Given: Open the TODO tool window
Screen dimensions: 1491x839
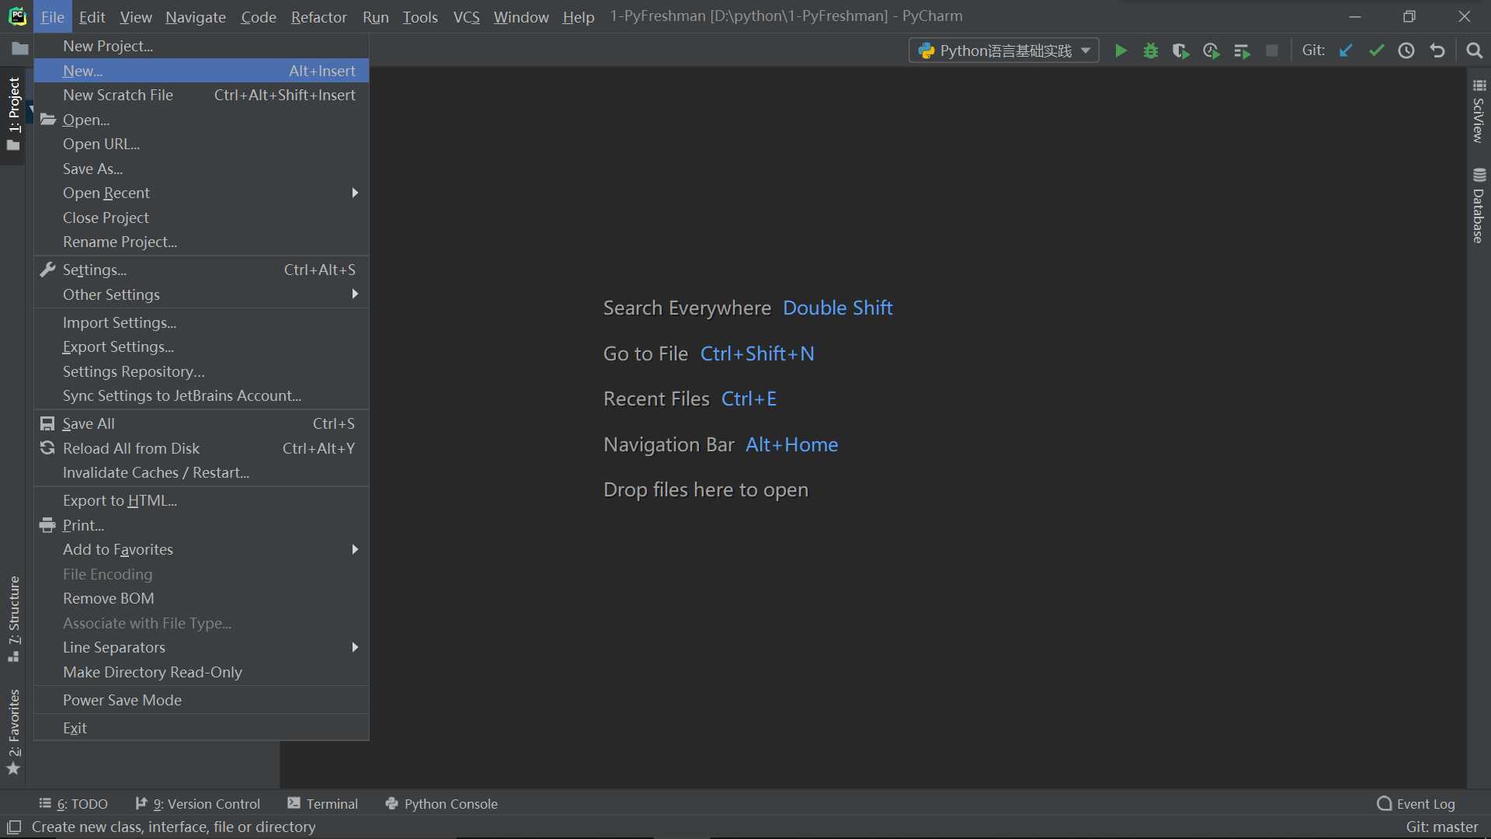Looking at the screenshot, I should 74,804.
